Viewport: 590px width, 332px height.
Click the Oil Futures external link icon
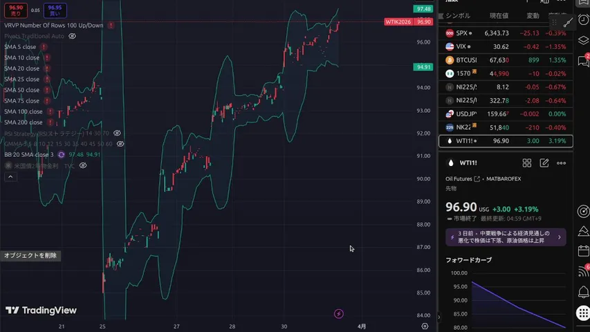(477, 179)
